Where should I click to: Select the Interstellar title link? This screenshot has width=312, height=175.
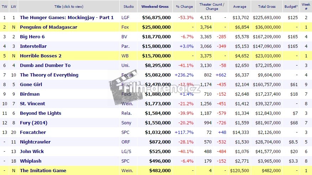pos(33,46)
